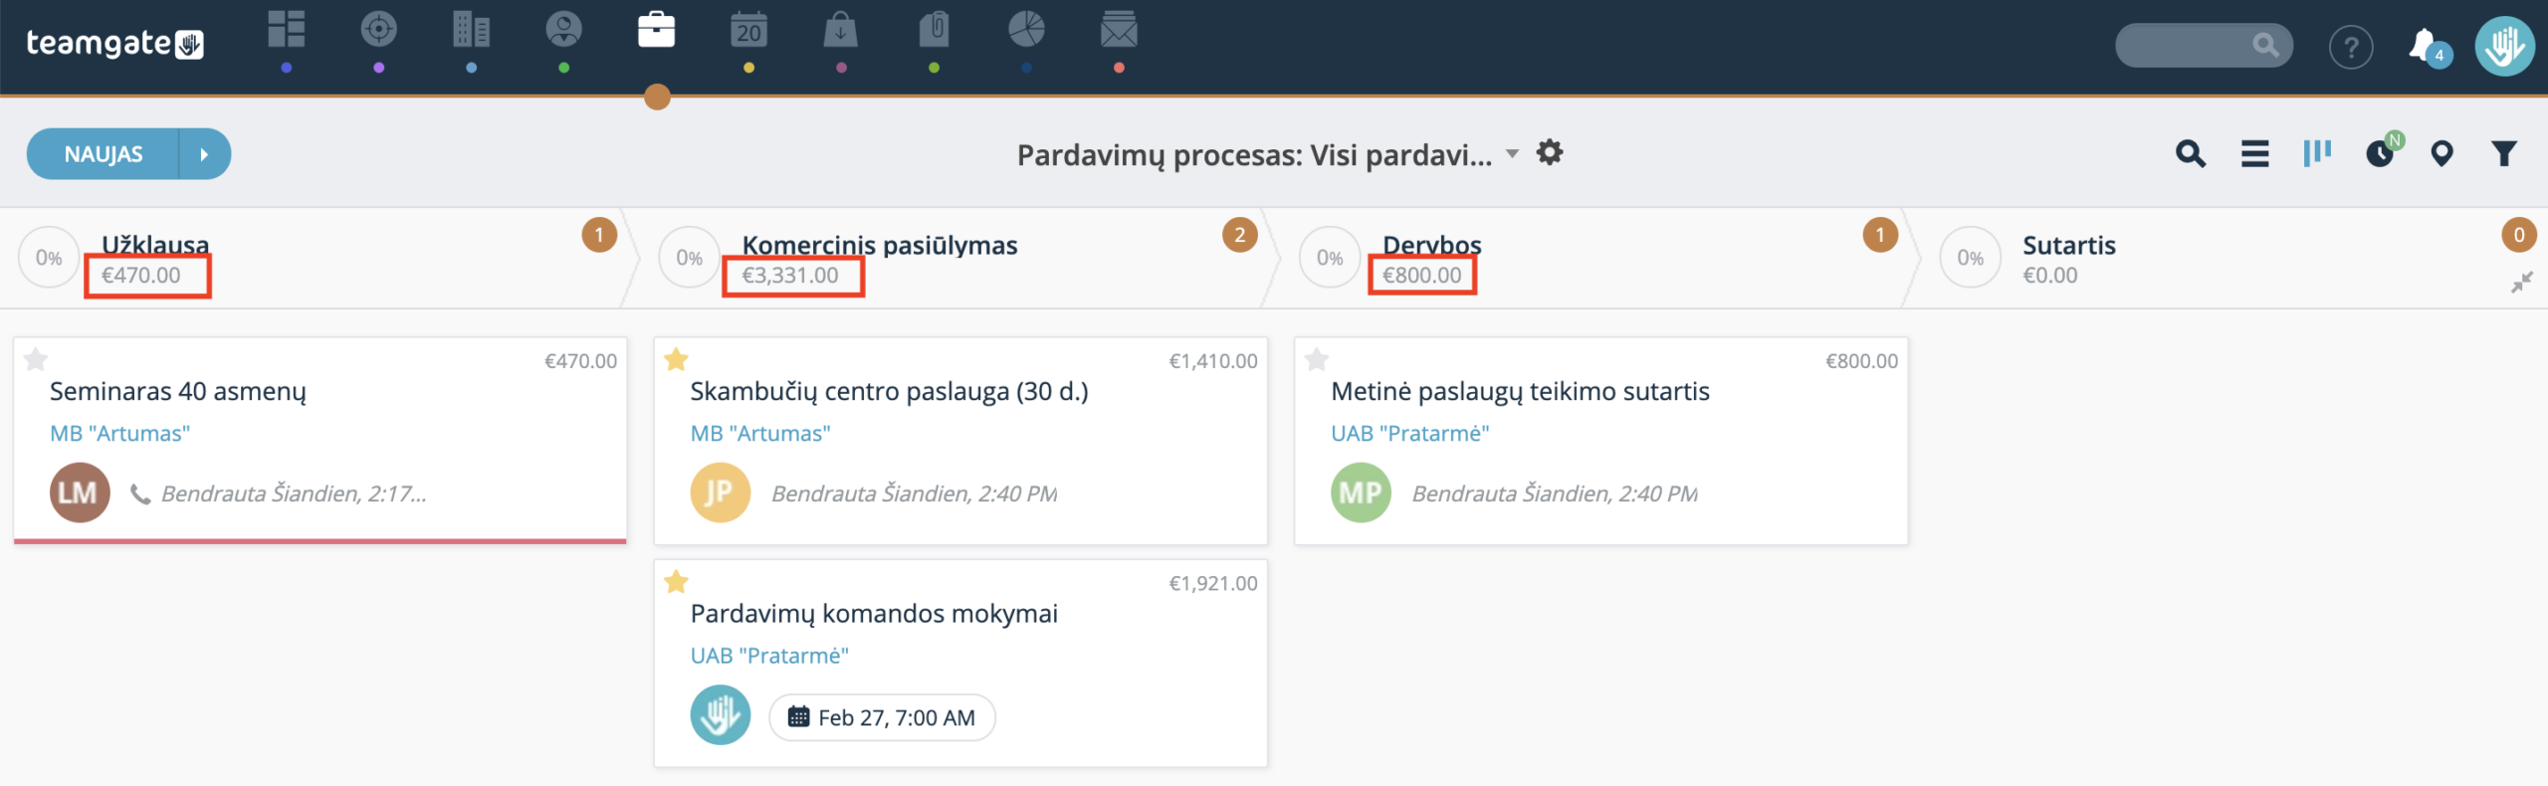This screenshot has width=2548, height=786.
Task: Open the insights pie chart icon
Action: point(1026,30)
